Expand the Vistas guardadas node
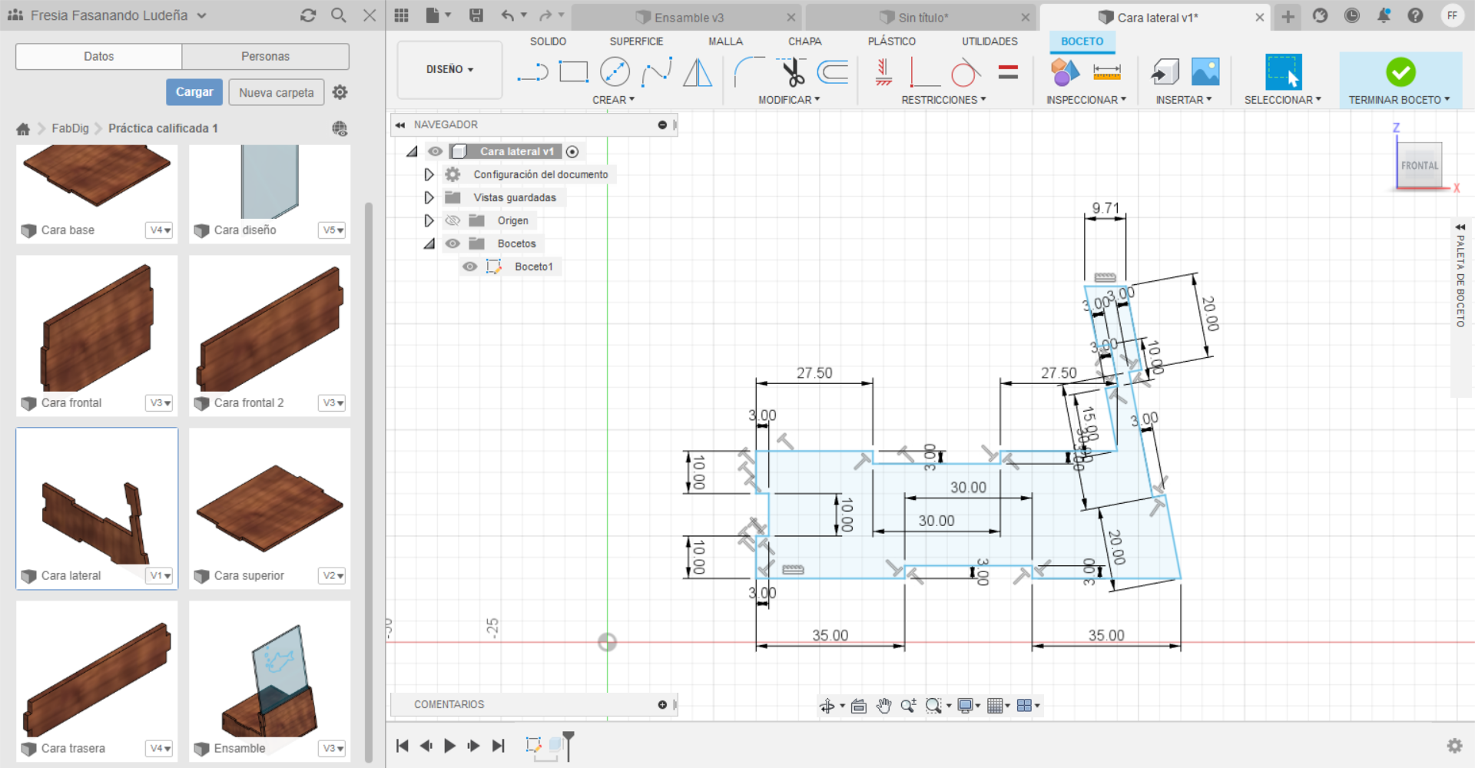Image resolution: width=1475 pixels, height=768 pixels. tap(429, 197)
